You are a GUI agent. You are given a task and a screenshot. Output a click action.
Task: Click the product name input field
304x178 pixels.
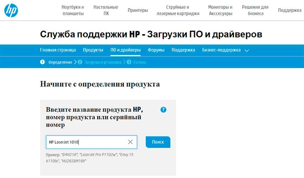[x=87, y=142]
